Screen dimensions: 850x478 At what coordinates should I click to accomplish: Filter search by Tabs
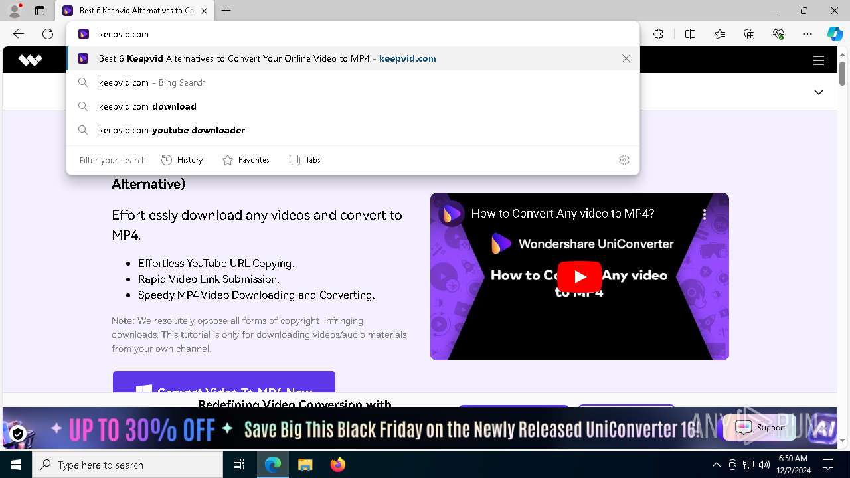tap(305, 160)
